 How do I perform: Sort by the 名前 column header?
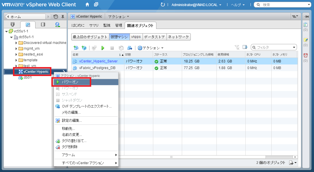coord(98,55)
